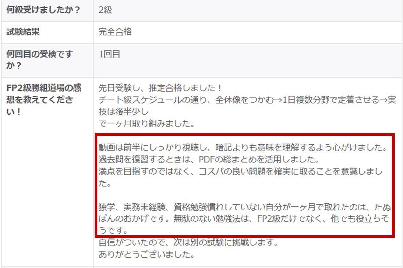Click the 試験結果 row label
This screenshot has height=268, width=403.
[23, 32]
